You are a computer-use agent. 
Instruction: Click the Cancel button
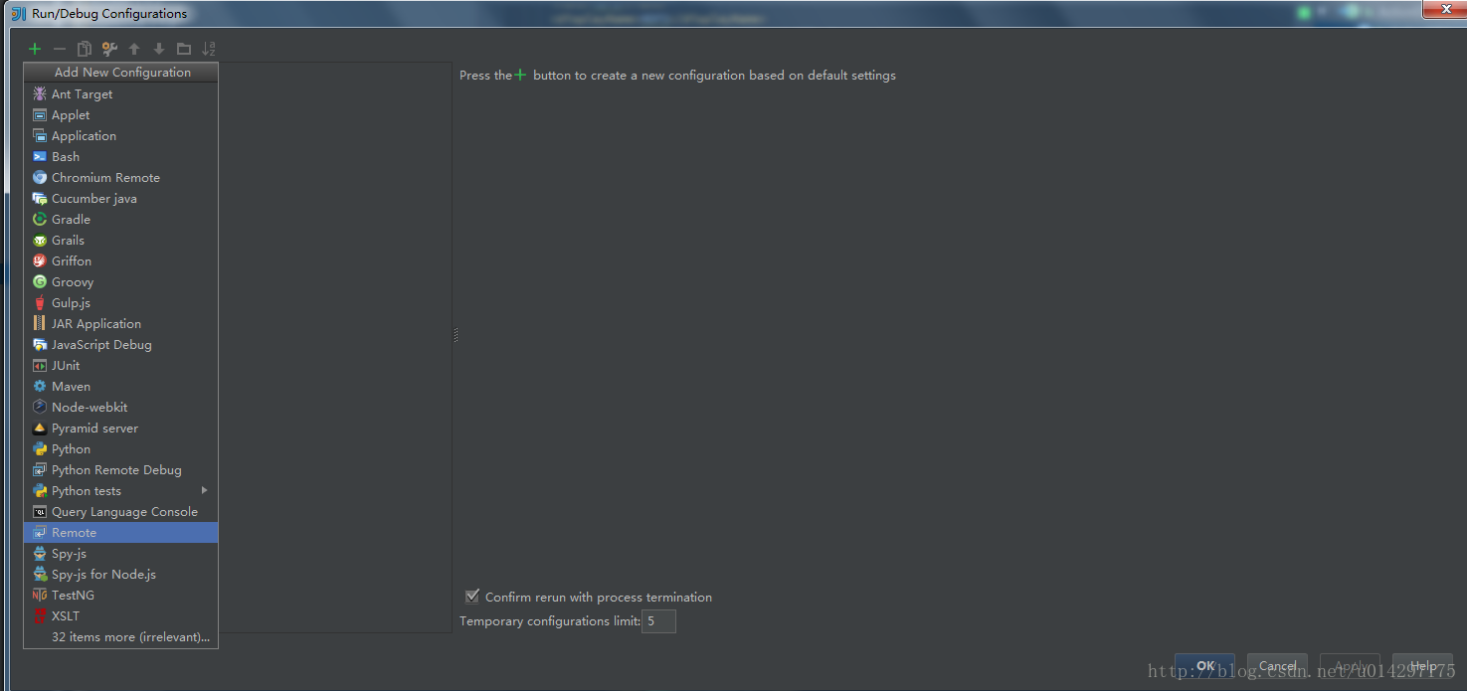click(1277, 666)
